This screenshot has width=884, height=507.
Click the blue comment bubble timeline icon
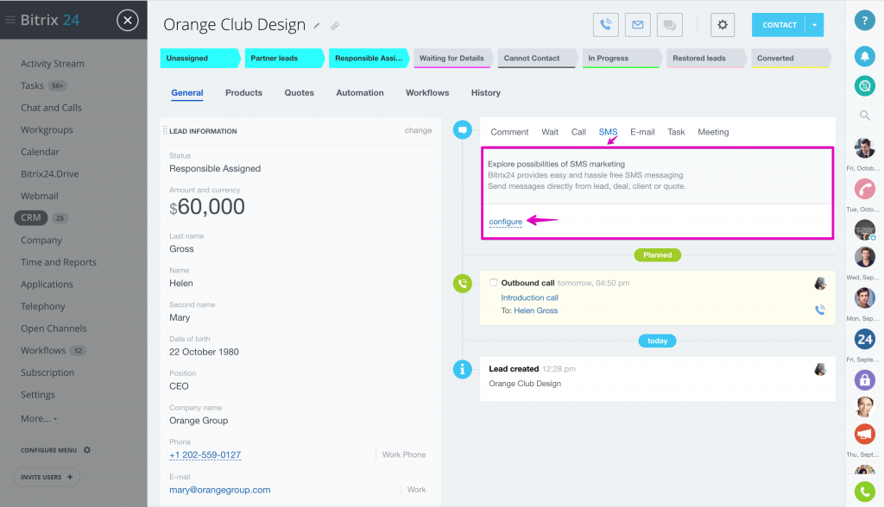click(x=463, y=130)
